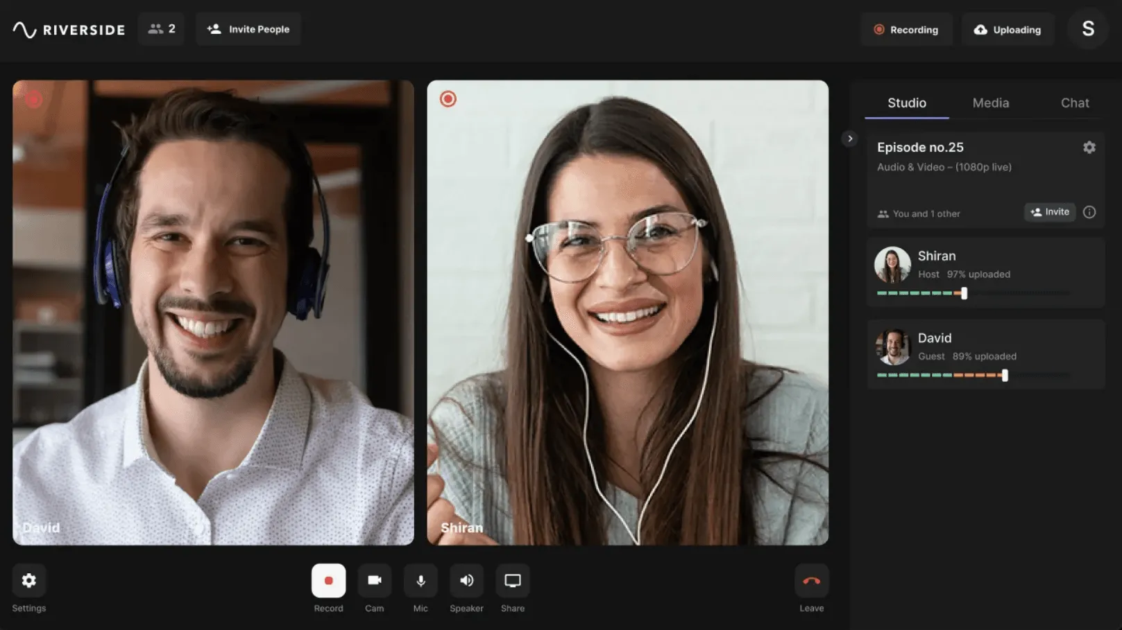Image resolution: width=1122 pixels, height=630 pixels.
Task: Click David's avatar in participant list
Action: point(892,347)
